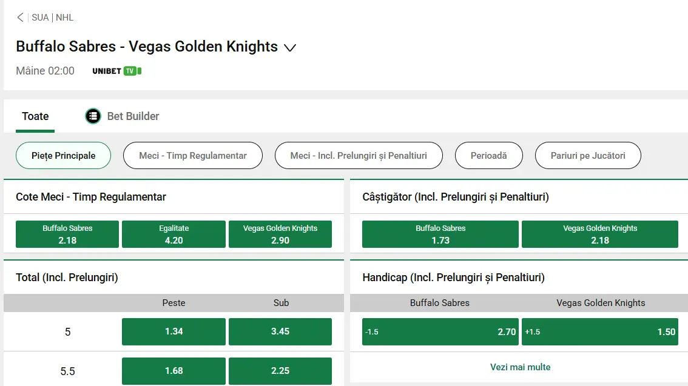Select Buffalo Sabres -1.5 handicap
The image size is (688, 386).
(x=440, y=331)
